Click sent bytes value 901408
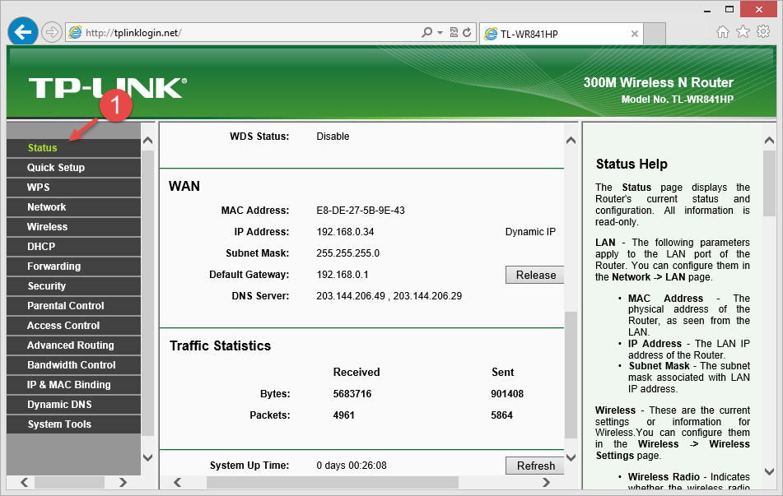Viewport: 783px width, 496px height. [507, 394]
